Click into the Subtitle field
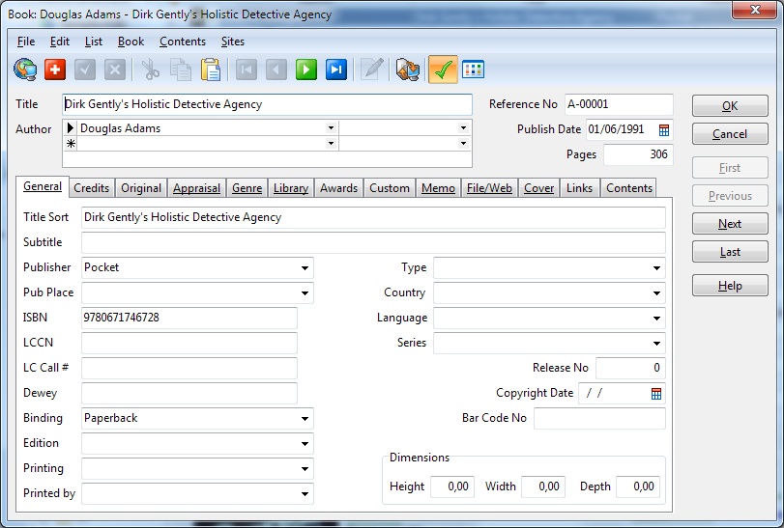The height and width of the screenshot is (528, 784). click(x=373, y=242)
